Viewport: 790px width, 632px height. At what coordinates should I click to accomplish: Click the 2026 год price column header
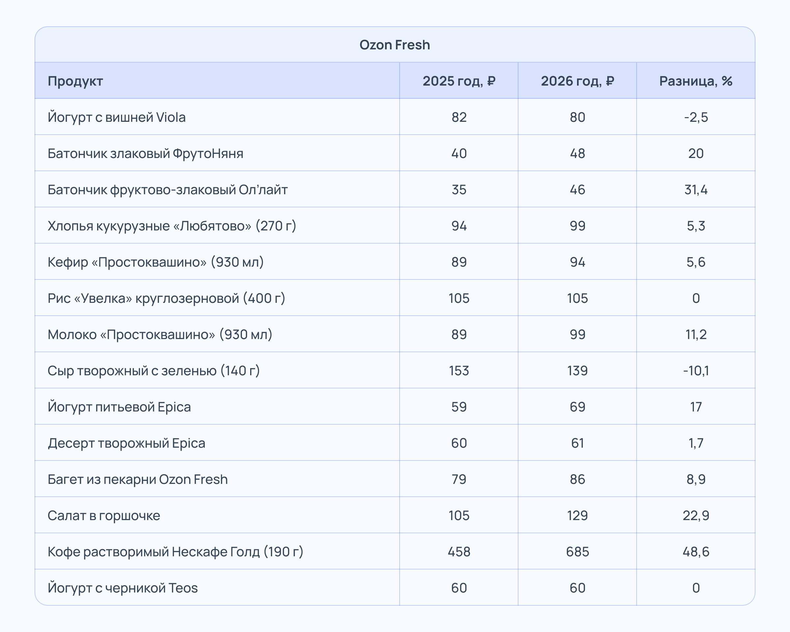pyautogui.click(x=577, y=81)
